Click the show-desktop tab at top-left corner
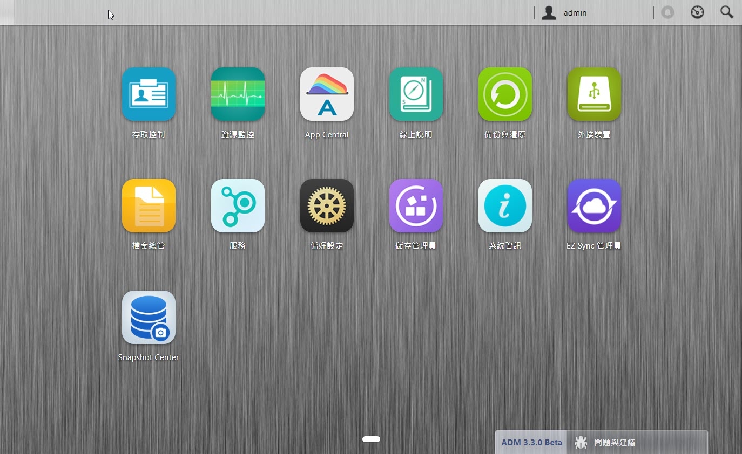Viewport: 742px width, 454px height. coord(7,12)
